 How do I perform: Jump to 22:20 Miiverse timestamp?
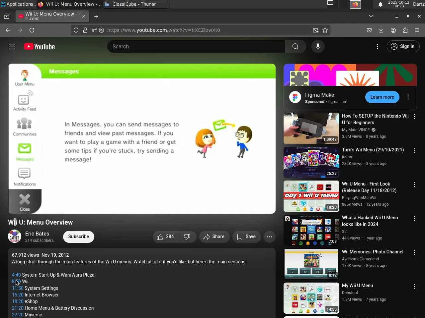pos(18,315)
